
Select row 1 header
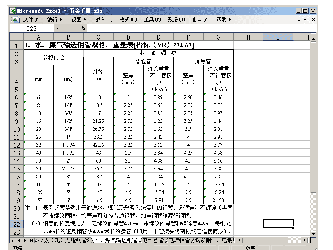tap(16, 45)
